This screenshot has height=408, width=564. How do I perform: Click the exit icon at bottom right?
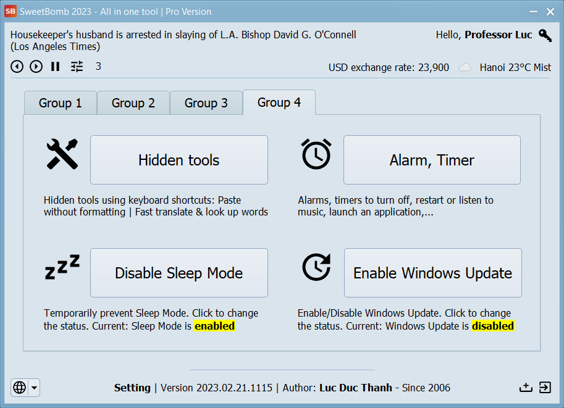coord(545,387)
